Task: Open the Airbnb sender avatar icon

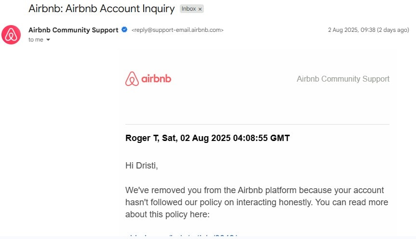Action: pos(11,35)
